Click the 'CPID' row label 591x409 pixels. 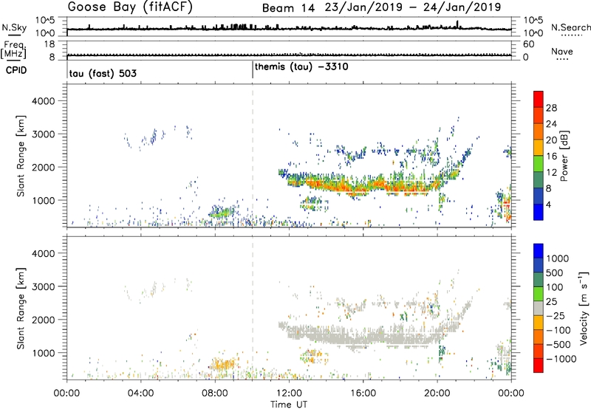click(x=16, y=70)
